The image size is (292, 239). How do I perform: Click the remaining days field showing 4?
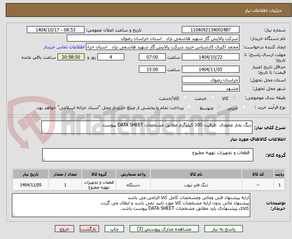pyautogui.click(x=111, y=57)
